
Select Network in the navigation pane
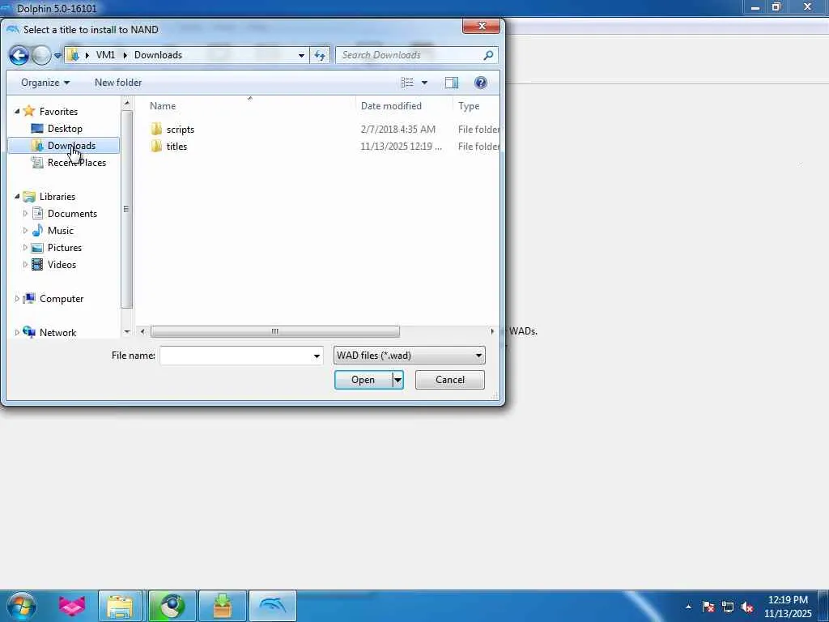pos(57,333)
